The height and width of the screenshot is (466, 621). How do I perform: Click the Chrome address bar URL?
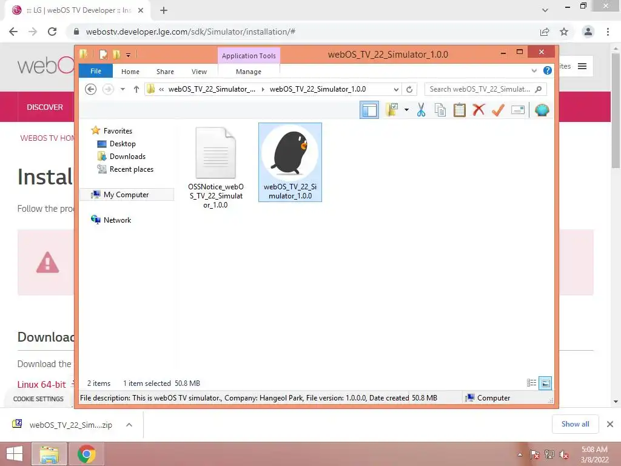click(x=190, y=32)
